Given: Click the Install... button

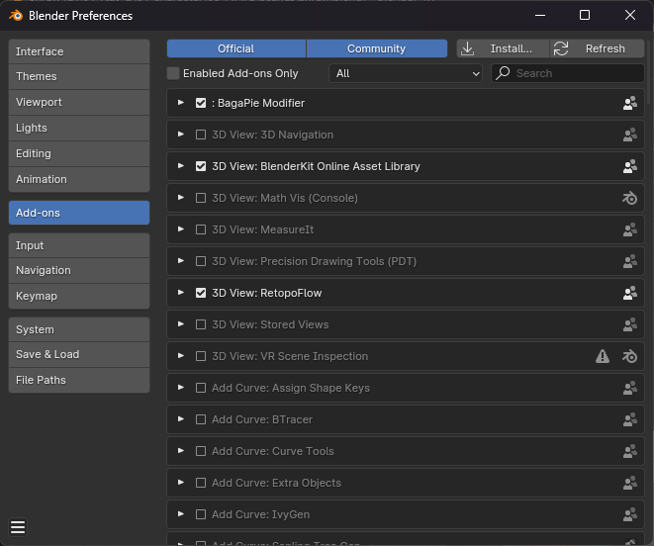Looking at the screenshot, I should tap(503, 48).
